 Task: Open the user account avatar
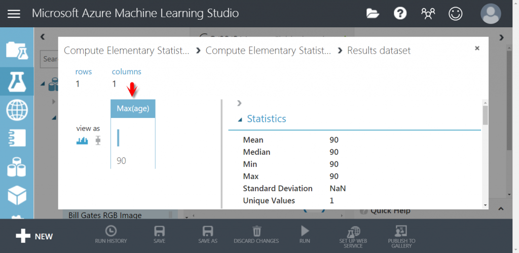pos(491,14)
